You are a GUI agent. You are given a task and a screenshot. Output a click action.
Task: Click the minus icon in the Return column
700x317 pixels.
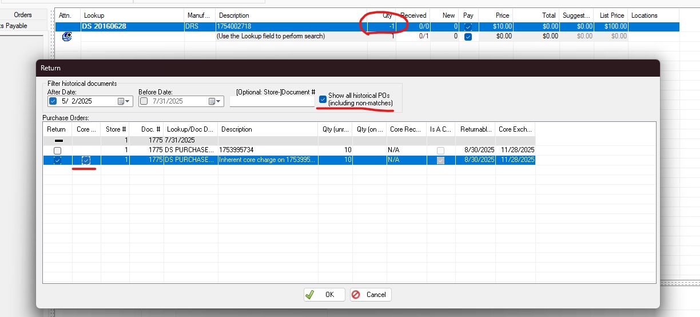coord(57,140)
